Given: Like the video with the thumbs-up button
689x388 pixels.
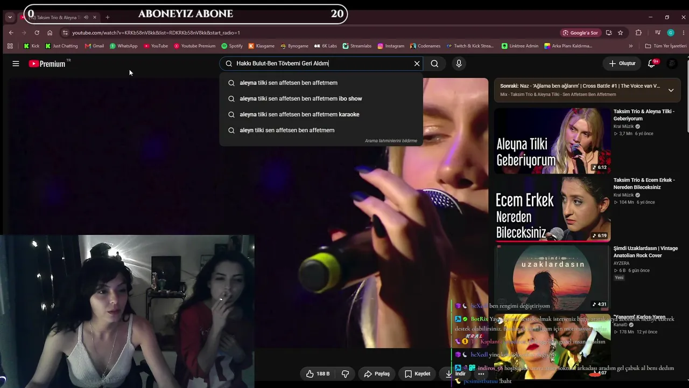Looking at the screenshot, I should coord(318,373).
